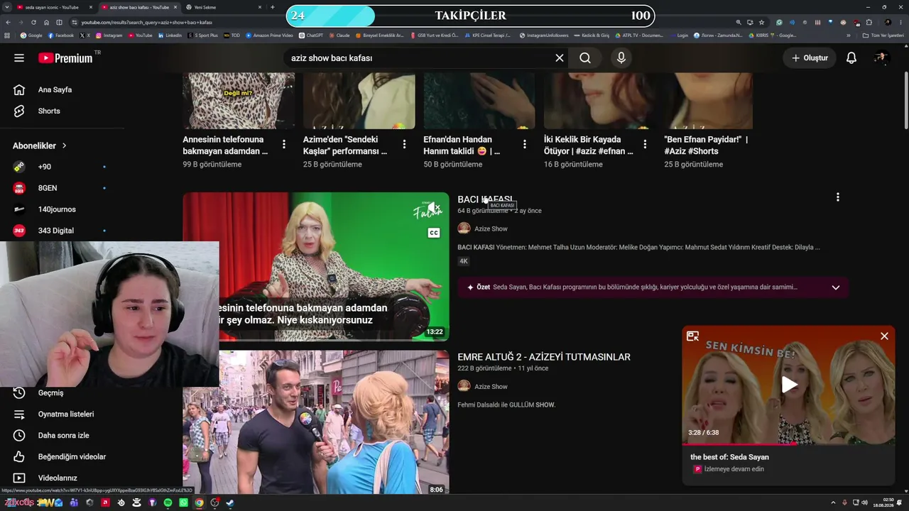Image resolution: width=909 pixels, height=511 pixels.
Task: Open YouTube notifications bell
Action: click(851, 58)
